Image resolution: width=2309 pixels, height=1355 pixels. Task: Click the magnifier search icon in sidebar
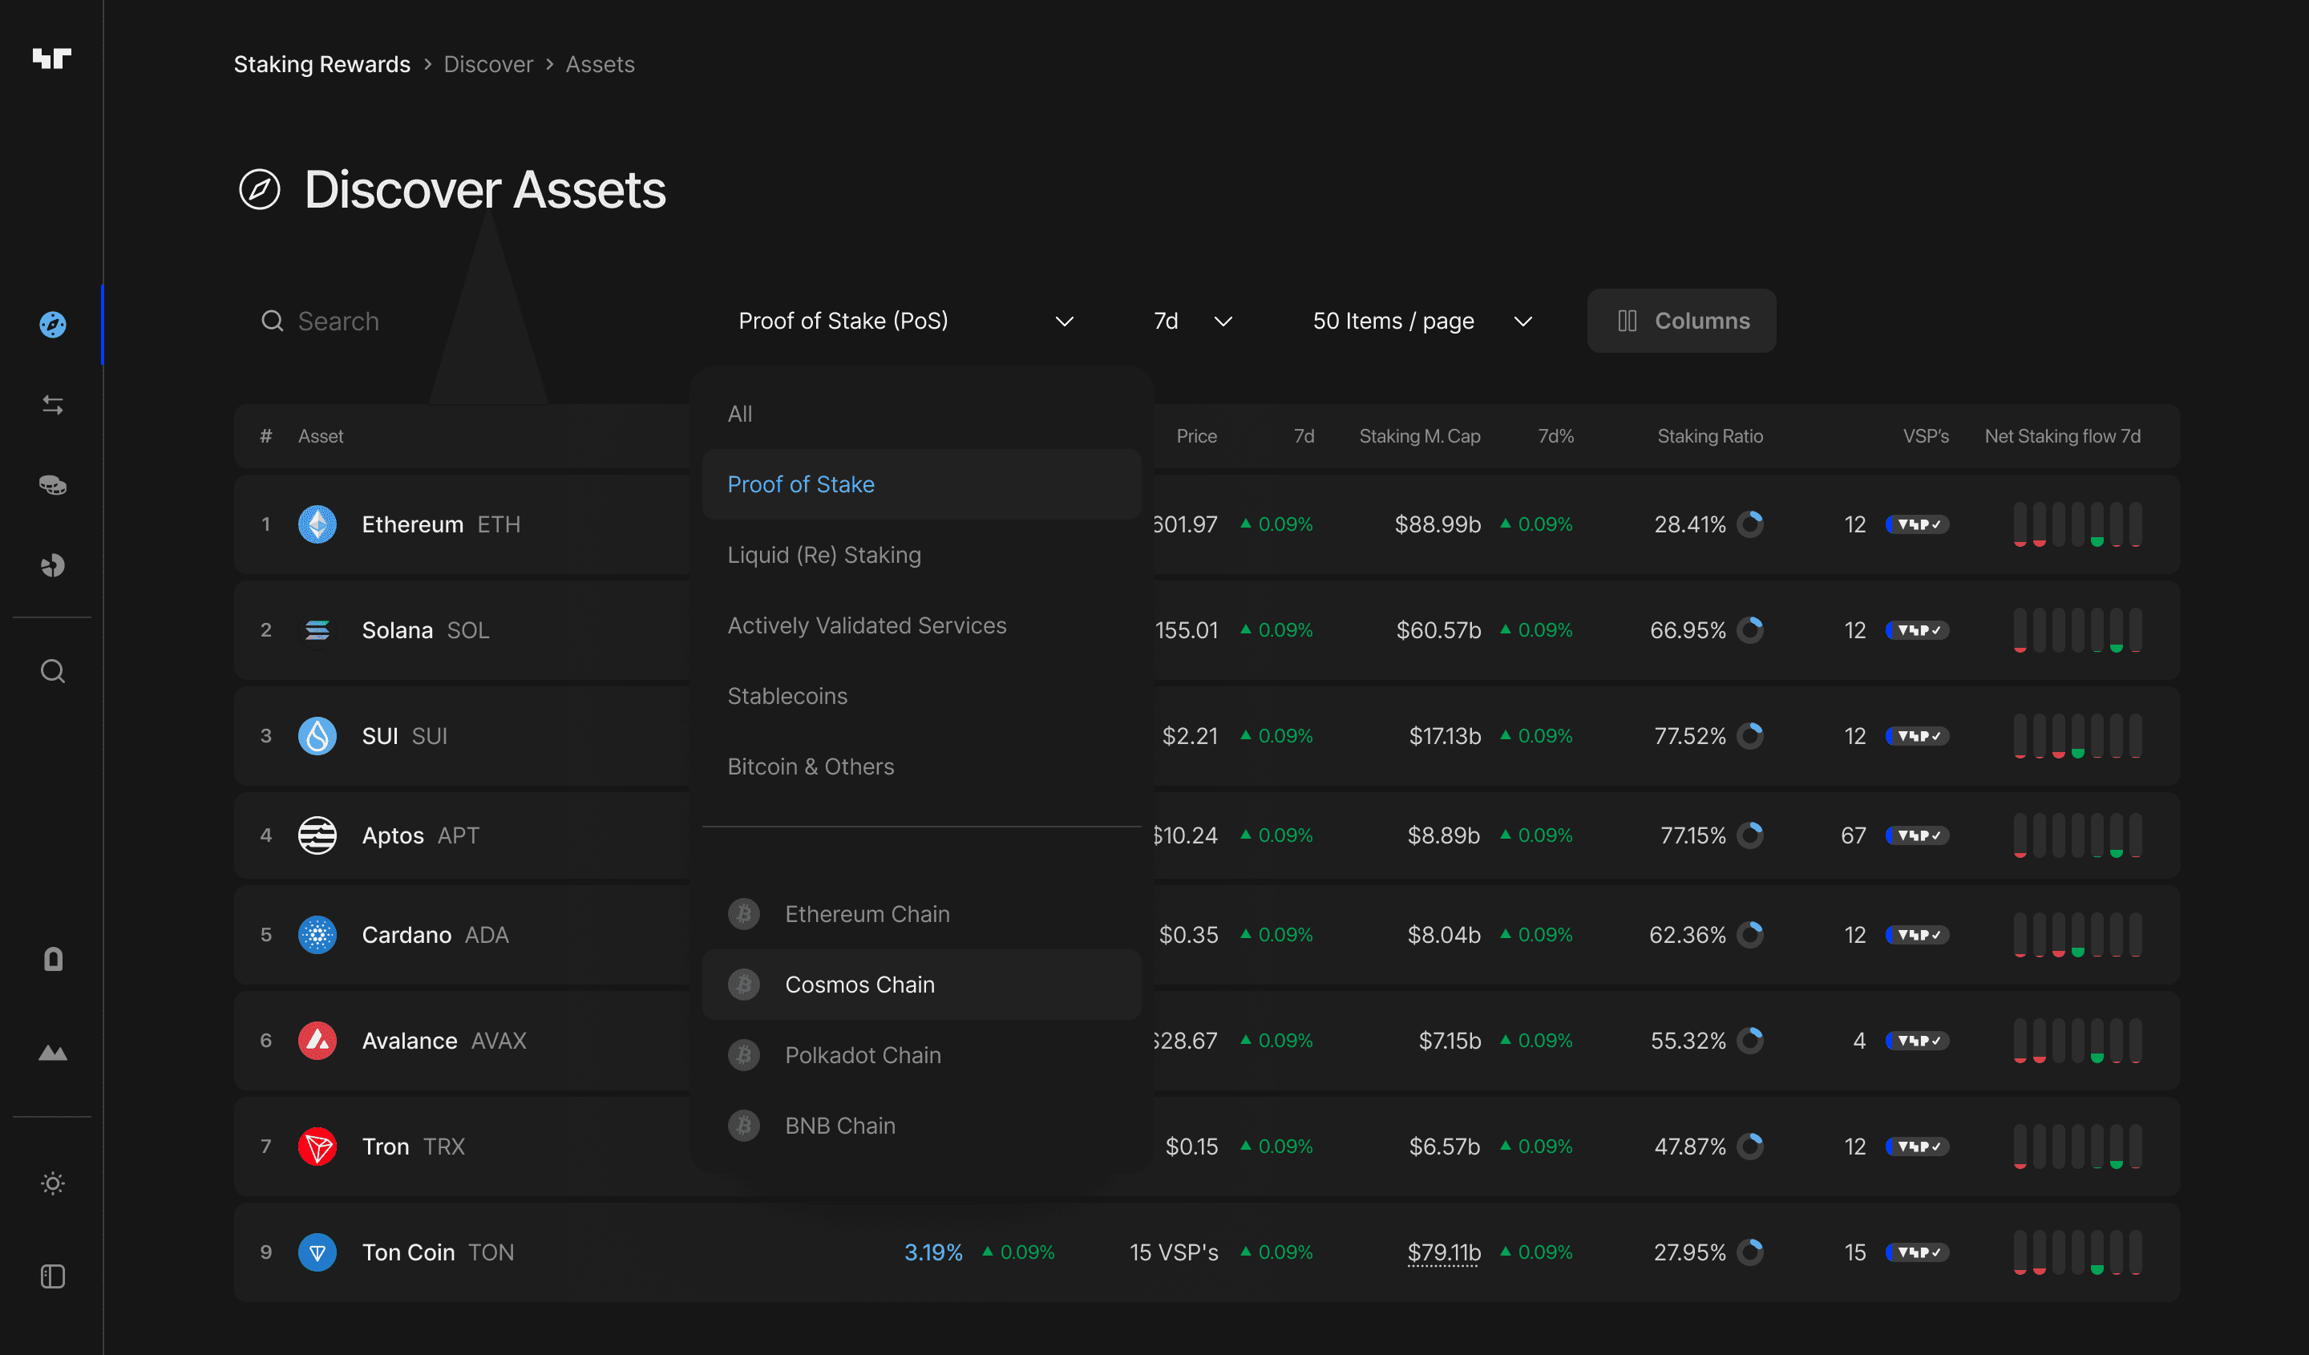[x=52, y=672]
